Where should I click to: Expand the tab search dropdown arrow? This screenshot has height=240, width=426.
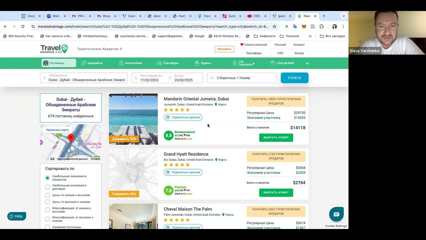tap(343, 16)
